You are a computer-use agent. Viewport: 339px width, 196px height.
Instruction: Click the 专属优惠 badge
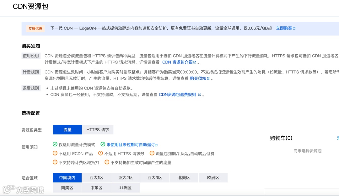pos(35,29)
